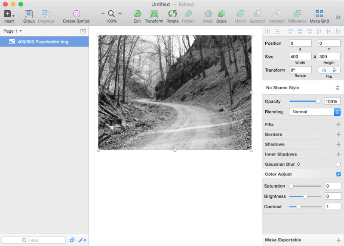The image size is (344, 246).
Task: Click the layer Filter search field
Action: click(34, 240)
